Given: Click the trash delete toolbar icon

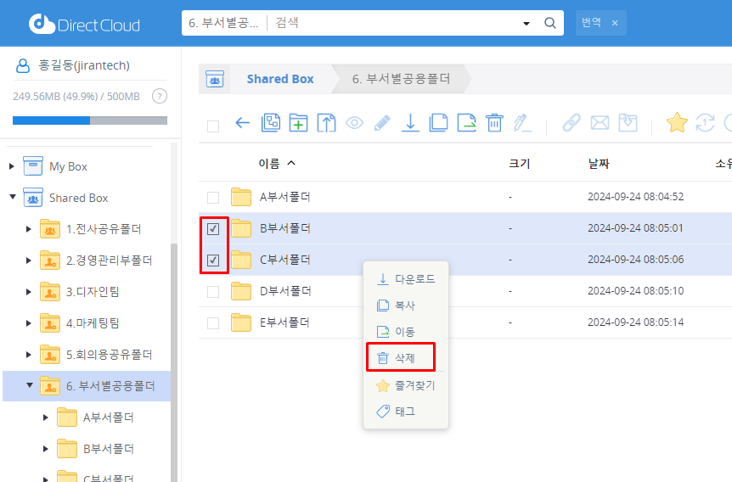Looking at the screenshot, I should coord(494,123).
